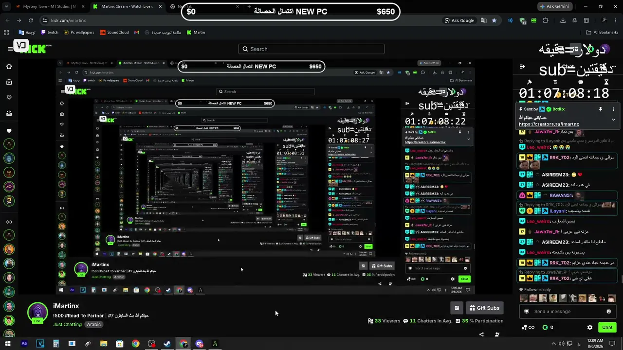The width and height of the screenshot is (623, 350).
Task: Click the Ask Google button
Action: 459,20
